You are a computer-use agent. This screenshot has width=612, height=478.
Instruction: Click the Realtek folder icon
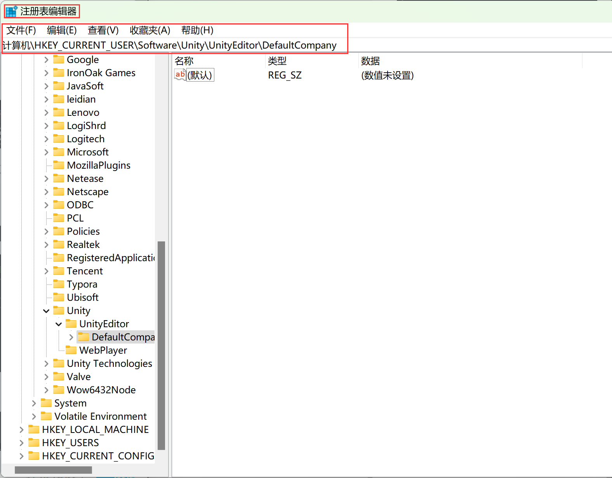(x=59, y=244)
